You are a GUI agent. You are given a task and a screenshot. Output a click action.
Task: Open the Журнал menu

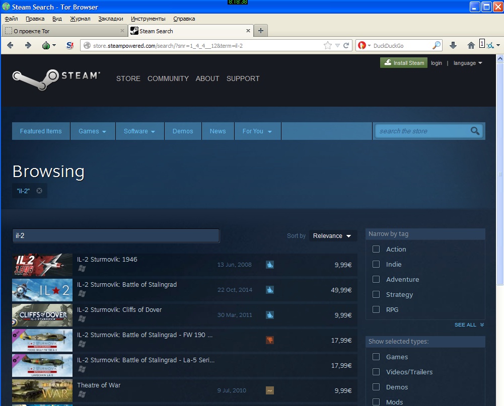click(80, 19)
